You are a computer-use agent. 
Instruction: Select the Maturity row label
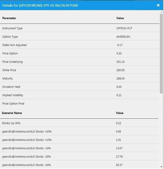(8, 79)
